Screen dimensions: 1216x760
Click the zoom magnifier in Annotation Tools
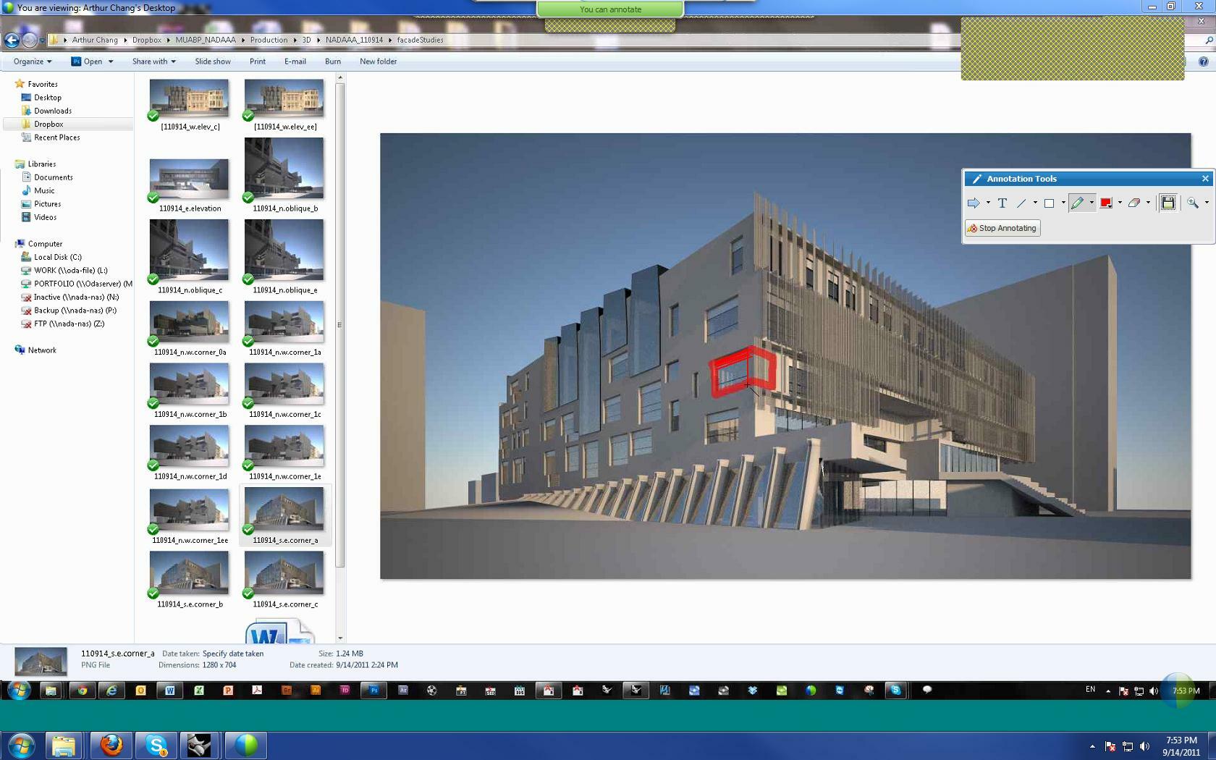1192,203
